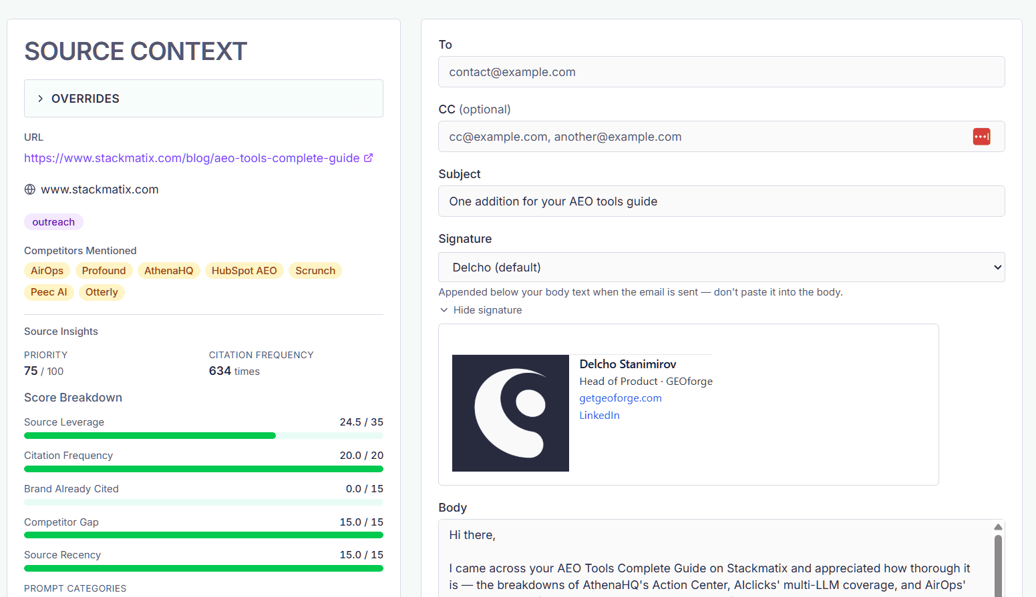Click the GEOforge logo in the signature
The image size is (1036, 597).
click(510, 413)
